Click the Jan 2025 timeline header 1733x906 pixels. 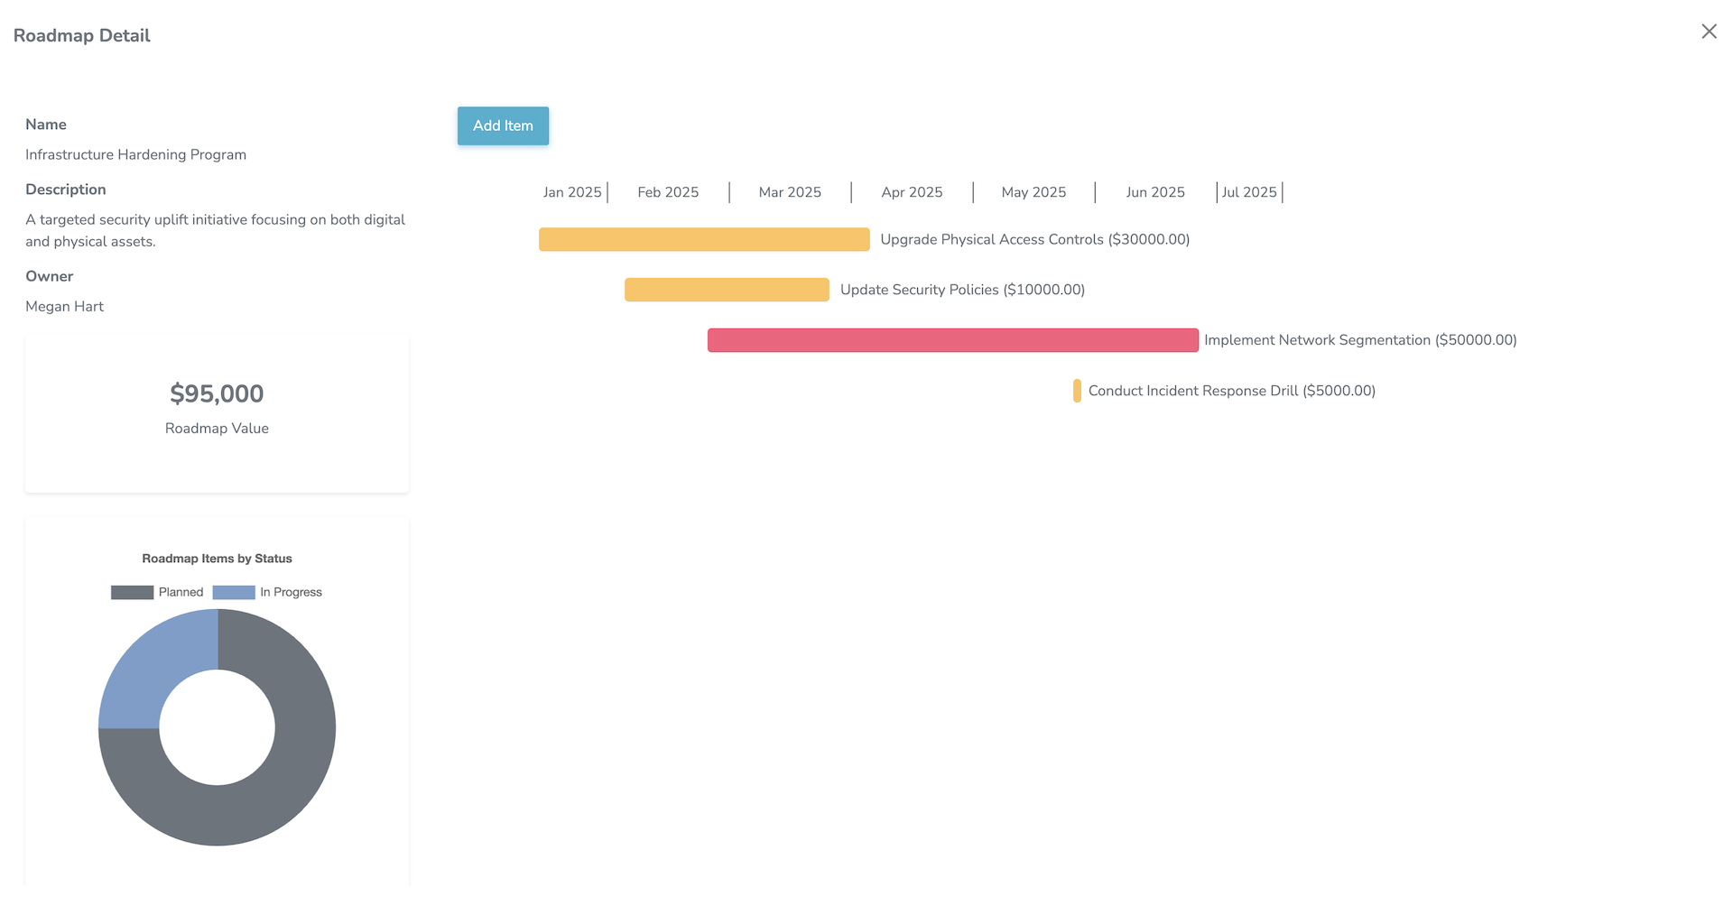(x=572, y=192)
